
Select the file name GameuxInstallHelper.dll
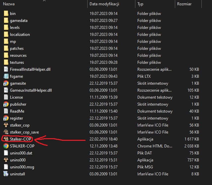(x=31, y=90)
